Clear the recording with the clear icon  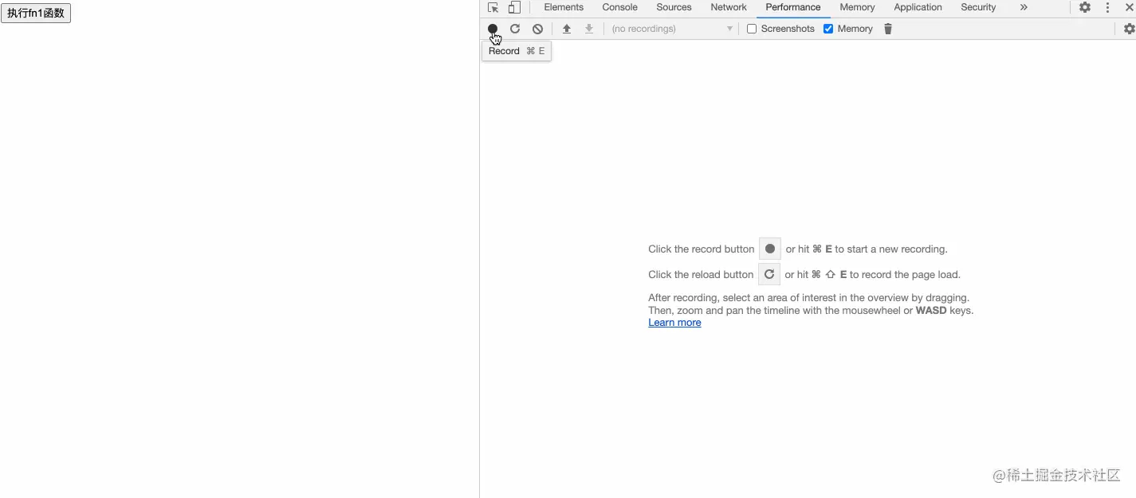coord(538,29)
